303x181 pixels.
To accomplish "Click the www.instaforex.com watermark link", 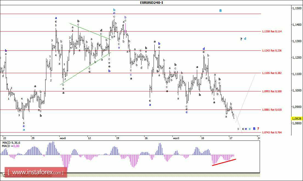I will coord(35,173).
